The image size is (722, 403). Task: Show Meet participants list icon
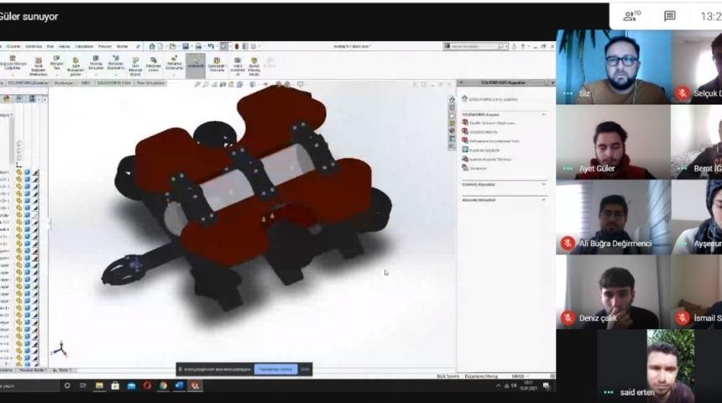click(x=631, y=16)
